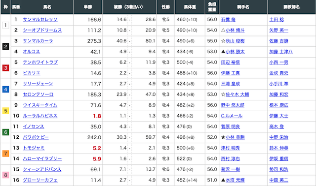The height and width of the screenshot is (186, 316).
Task: Open trainer 伊坂 重信 link
Action: [278, 158]
